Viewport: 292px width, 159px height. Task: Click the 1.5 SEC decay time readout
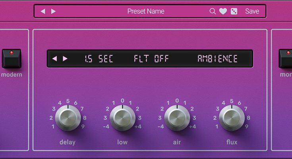click(99, 59)
